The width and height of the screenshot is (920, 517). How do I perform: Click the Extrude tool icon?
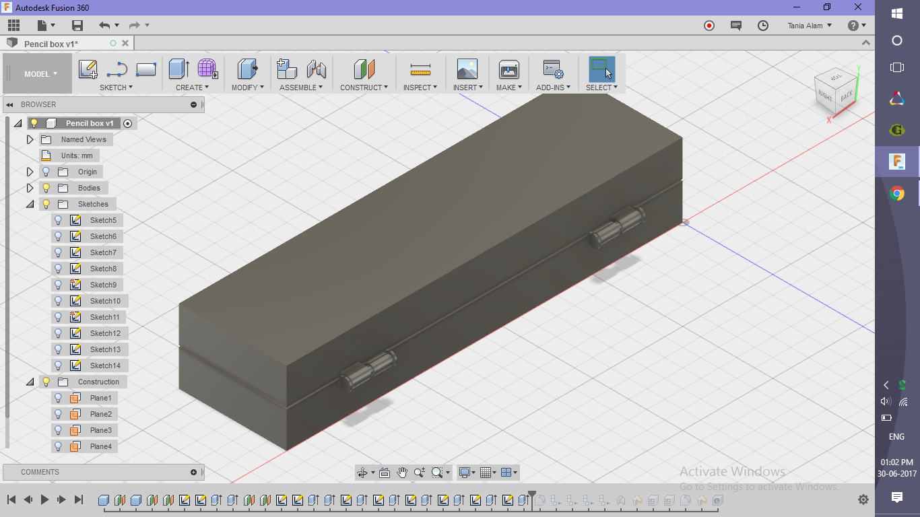(x=178, y=69)
